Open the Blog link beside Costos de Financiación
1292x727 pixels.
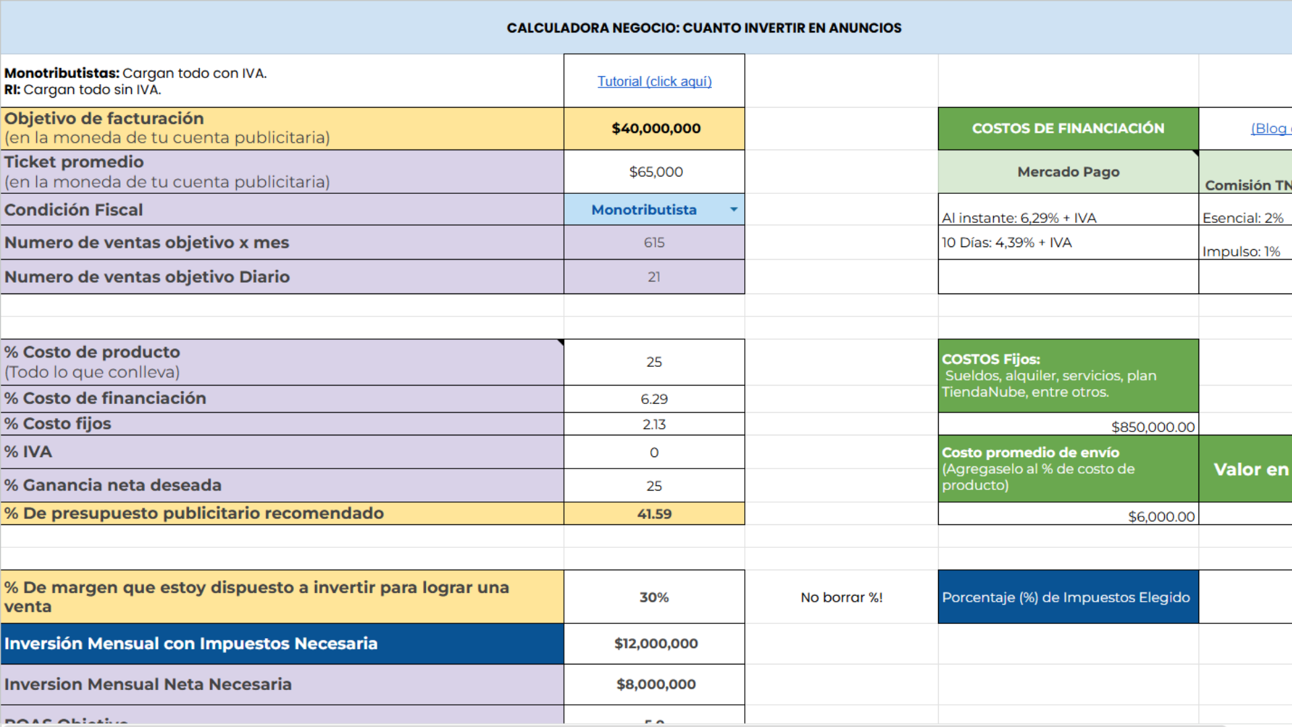(x=1269, y=129)
